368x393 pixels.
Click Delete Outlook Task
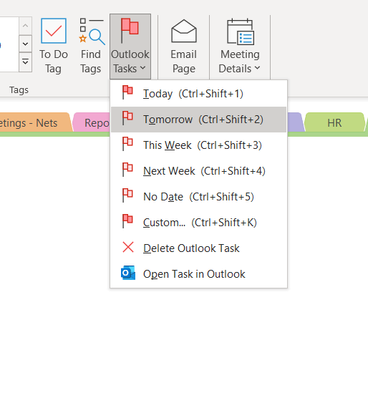click(198, 248)
